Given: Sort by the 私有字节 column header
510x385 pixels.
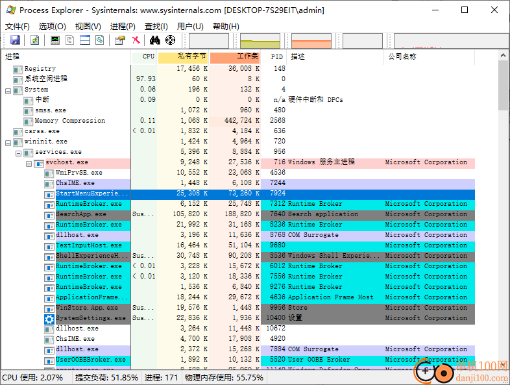Looking at the screenshot, I should pos(183,57).
